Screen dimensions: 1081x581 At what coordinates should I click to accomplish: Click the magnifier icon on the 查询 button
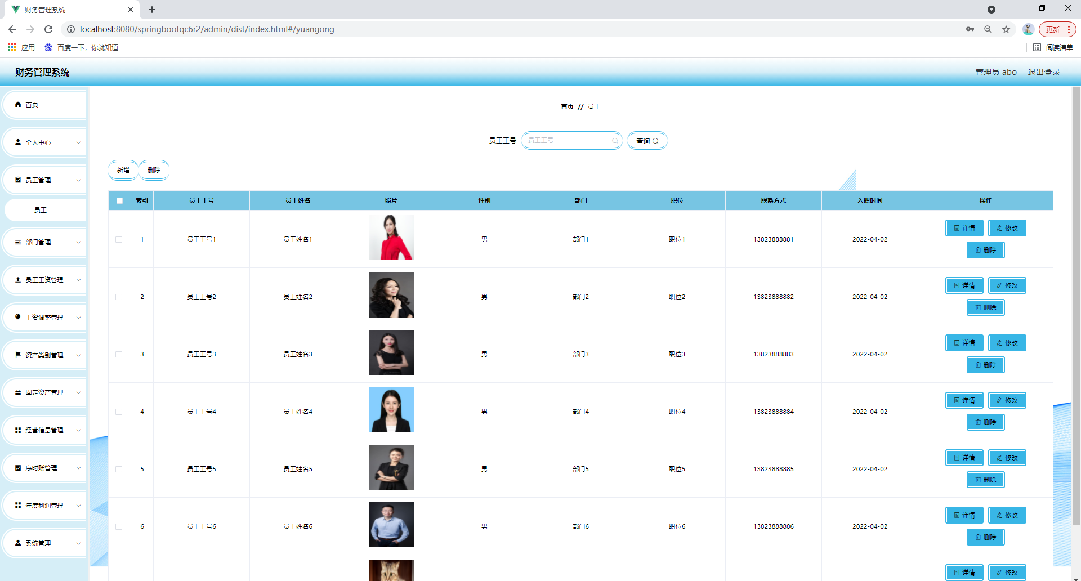655,141
